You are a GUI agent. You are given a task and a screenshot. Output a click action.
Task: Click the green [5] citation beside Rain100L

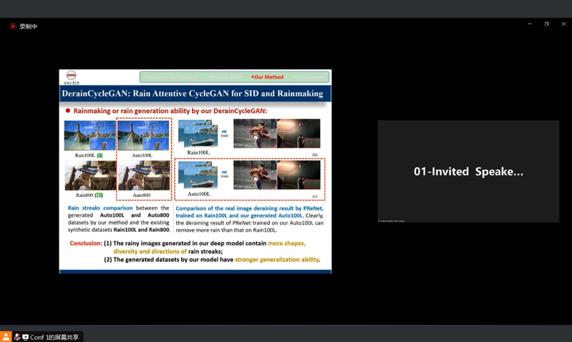coord(100,155)
